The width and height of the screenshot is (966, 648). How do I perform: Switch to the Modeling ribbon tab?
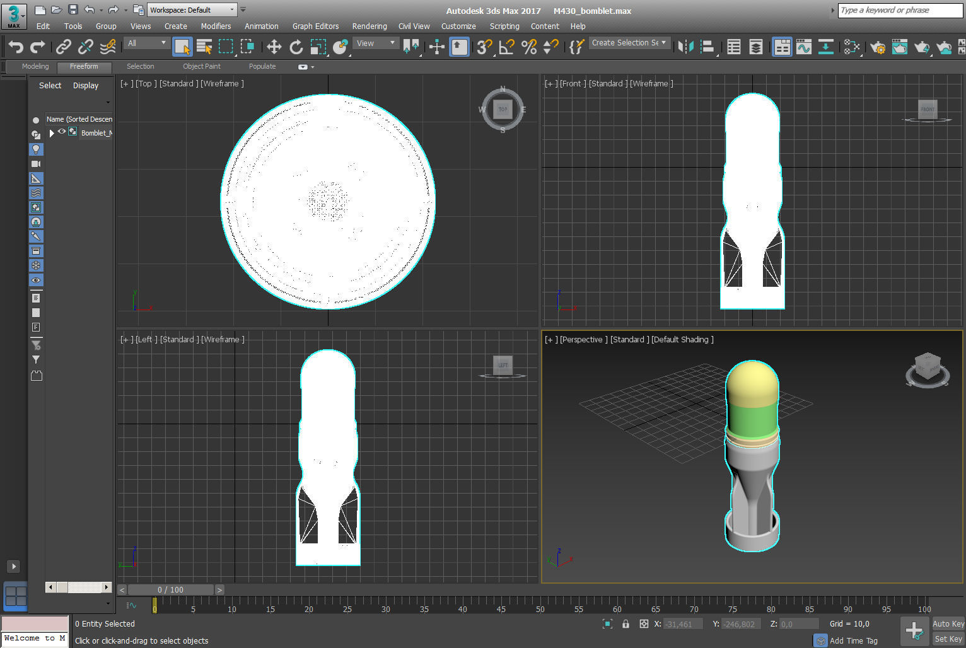(35, 66)
